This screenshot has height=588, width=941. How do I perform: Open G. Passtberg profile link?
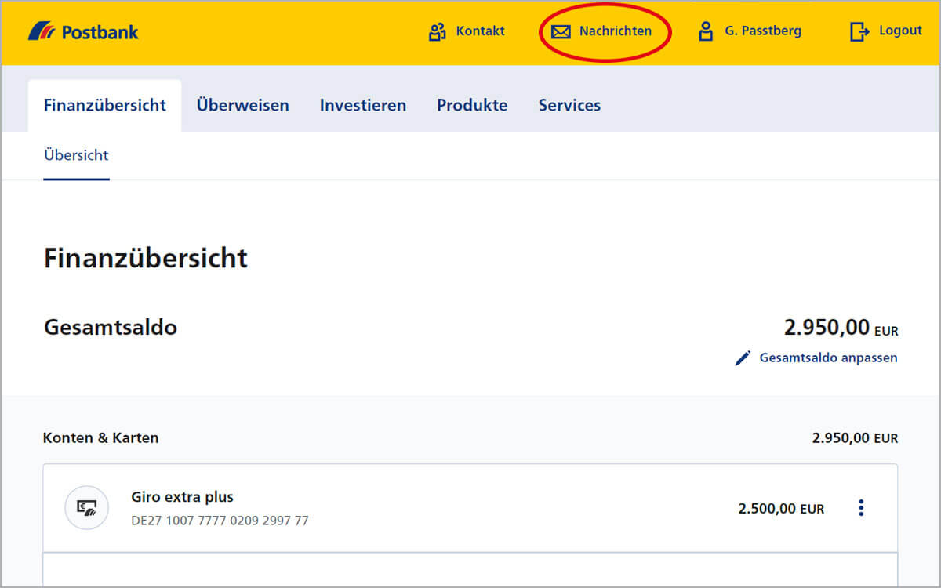763,31
